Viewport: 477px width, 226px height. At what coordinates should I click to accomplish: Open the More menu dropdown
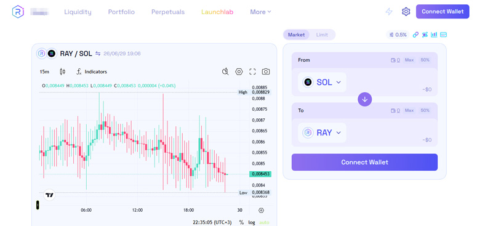pos(260,12)
